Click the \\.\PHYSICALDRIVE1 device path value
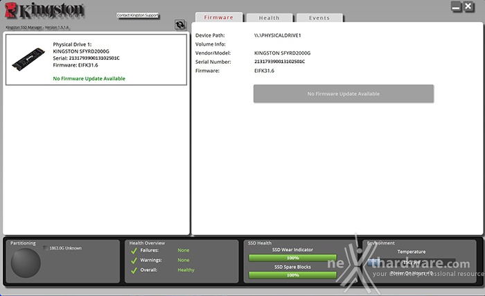 coord(277,35)
